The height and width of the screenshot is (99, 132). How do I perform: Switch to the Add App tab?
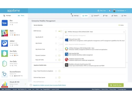pyautogui.click(x=75, y=16)
